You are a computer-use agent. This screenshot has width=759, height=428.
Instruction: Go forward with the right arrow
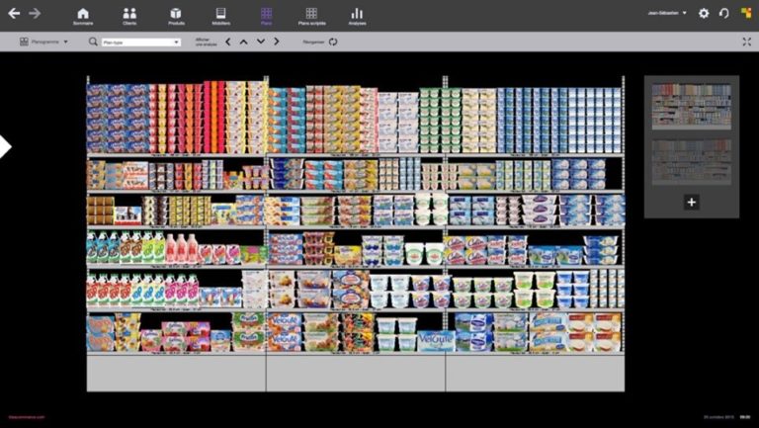tap(35, 13)
